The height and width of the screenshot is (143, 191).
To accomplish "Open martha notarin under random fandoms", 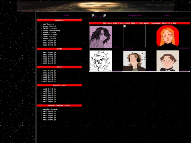I will (x=51, y=109).
